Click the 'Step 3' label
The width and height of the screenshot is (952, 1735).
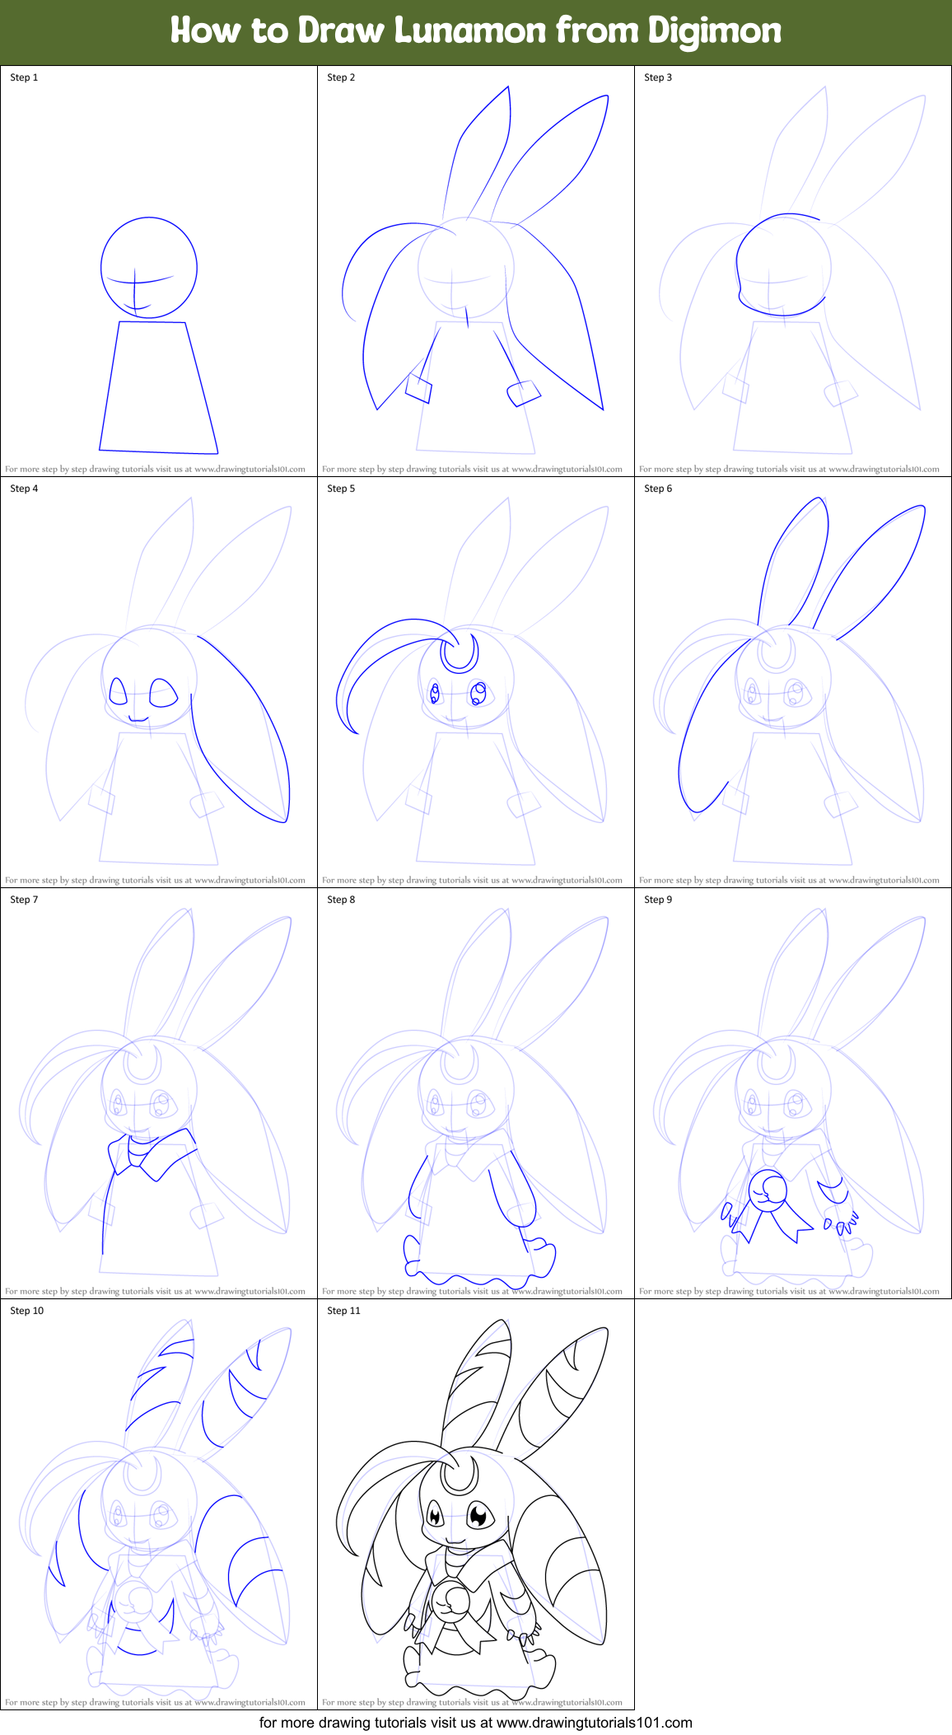(658, 77)
